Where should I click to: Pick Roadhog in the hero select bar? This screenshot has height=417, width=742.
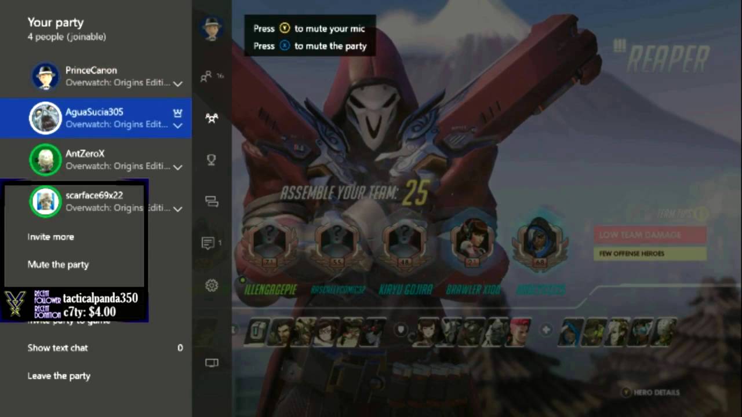coord(473,332)
